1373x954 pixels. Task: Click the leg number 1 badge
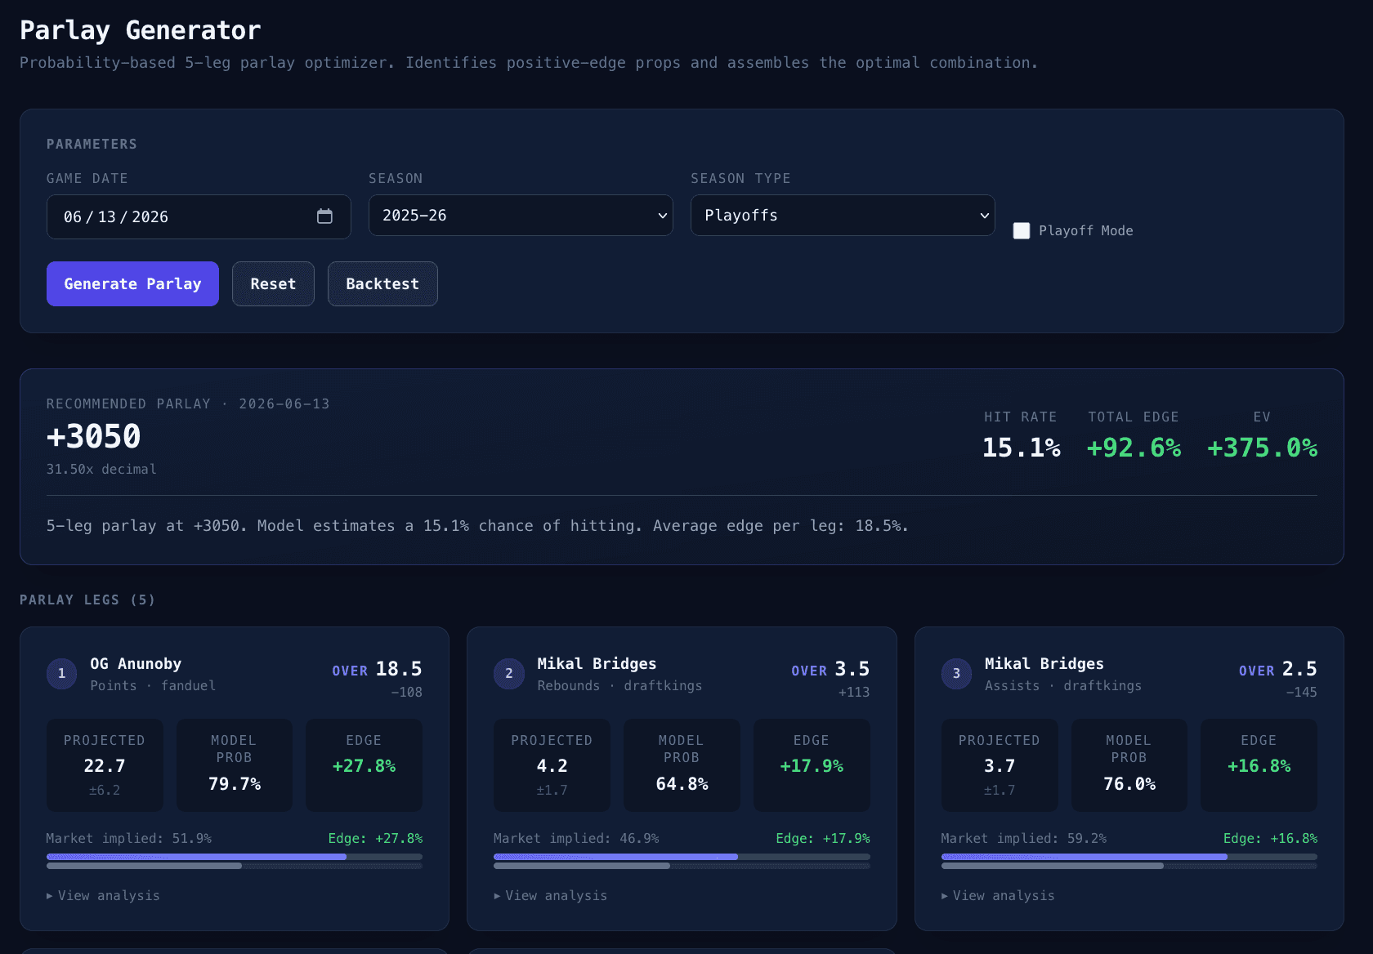(61, 674)
